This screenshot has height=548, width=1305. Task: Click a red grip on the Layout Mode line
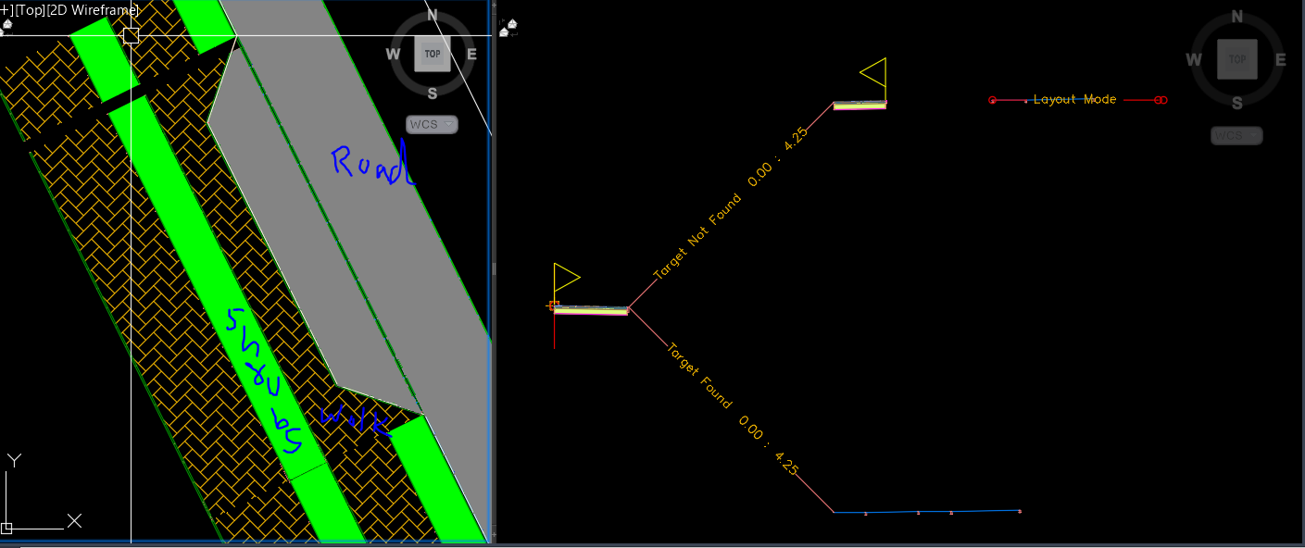pos(993,99)
